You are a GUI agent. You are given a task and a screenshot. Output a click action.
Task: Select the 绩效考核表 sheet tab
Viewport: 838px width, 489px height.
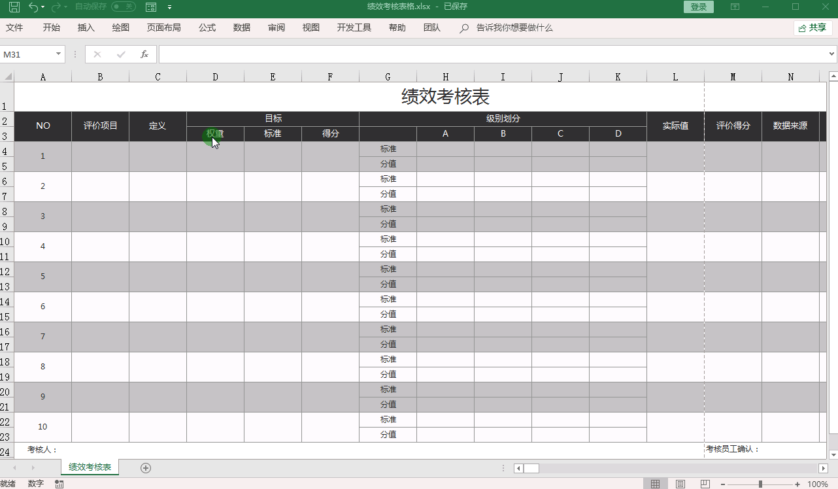[90, 467]
